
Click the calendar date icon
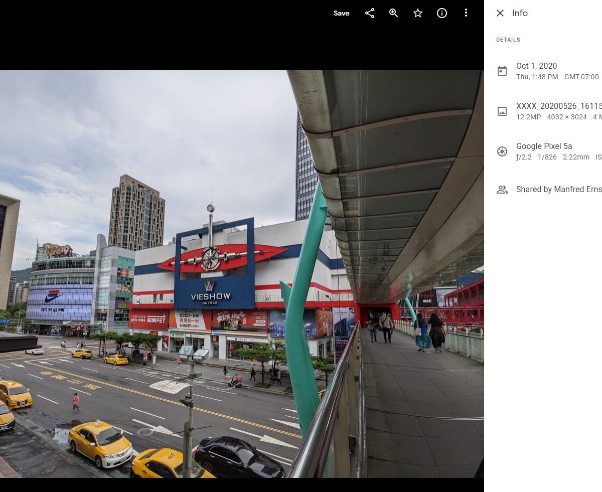pyautogui.click(x=502, y=71)
